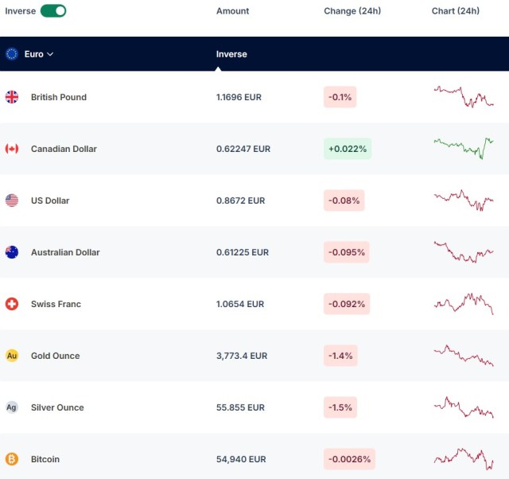Click the Bitcoin logo icon

(x=12, y=459)
